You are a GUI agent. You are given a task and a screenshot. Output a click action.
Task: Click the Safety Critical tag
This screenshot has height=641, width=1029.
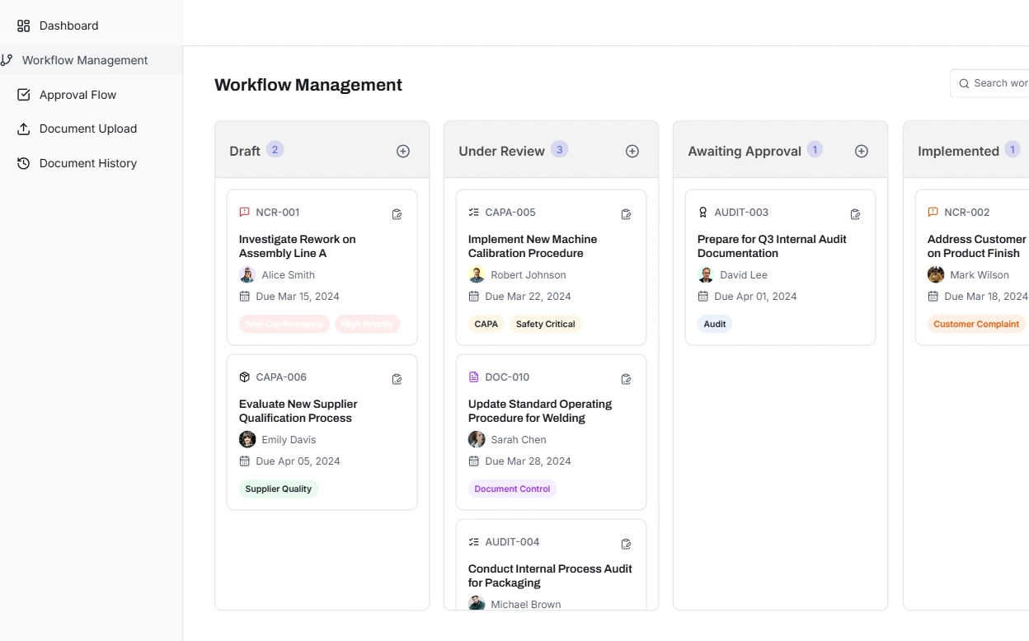coord(545,324)
